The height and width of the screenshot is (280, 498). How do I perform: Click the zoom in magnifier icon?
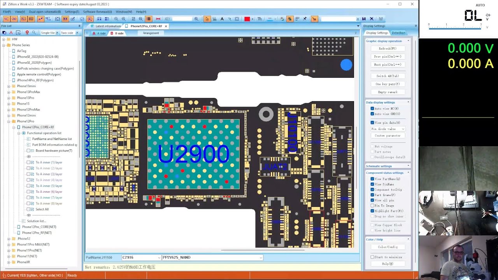tap(124, 19)
